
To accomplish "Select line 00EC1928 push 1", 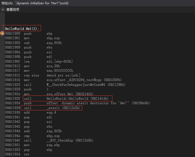I will coord(27,89).
